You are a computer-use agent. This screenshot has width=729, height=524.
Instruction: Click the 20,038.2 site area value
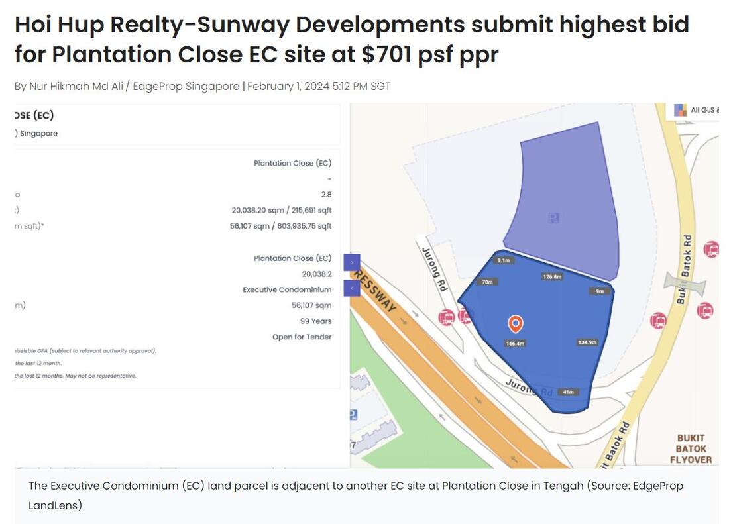[x=317, y=274]
